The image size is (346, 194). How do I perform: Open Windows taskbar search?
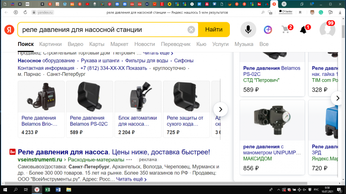(15, 190)
